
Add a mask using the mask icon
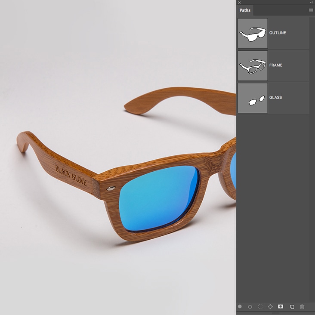point(281,307)
